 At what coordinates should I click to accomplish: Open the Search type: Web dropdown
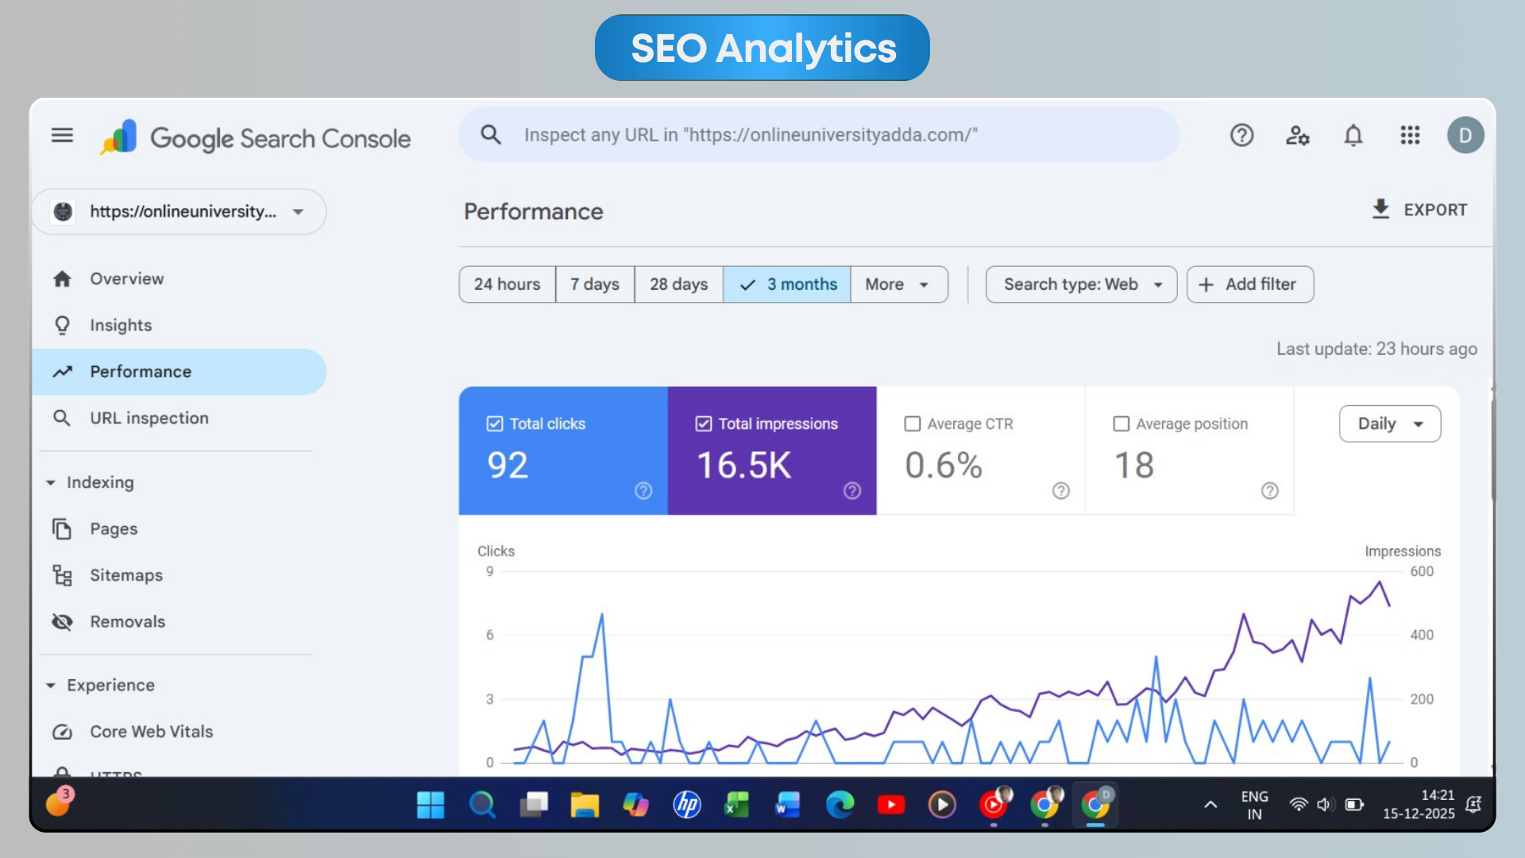[x=1081, y=284]
